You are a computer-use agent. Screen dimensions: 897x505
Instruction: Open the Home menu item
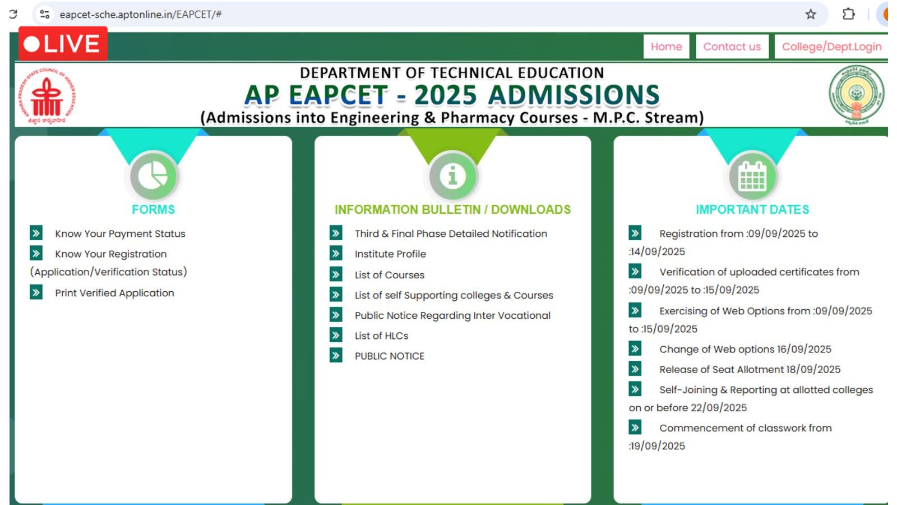tap(666, 47)
